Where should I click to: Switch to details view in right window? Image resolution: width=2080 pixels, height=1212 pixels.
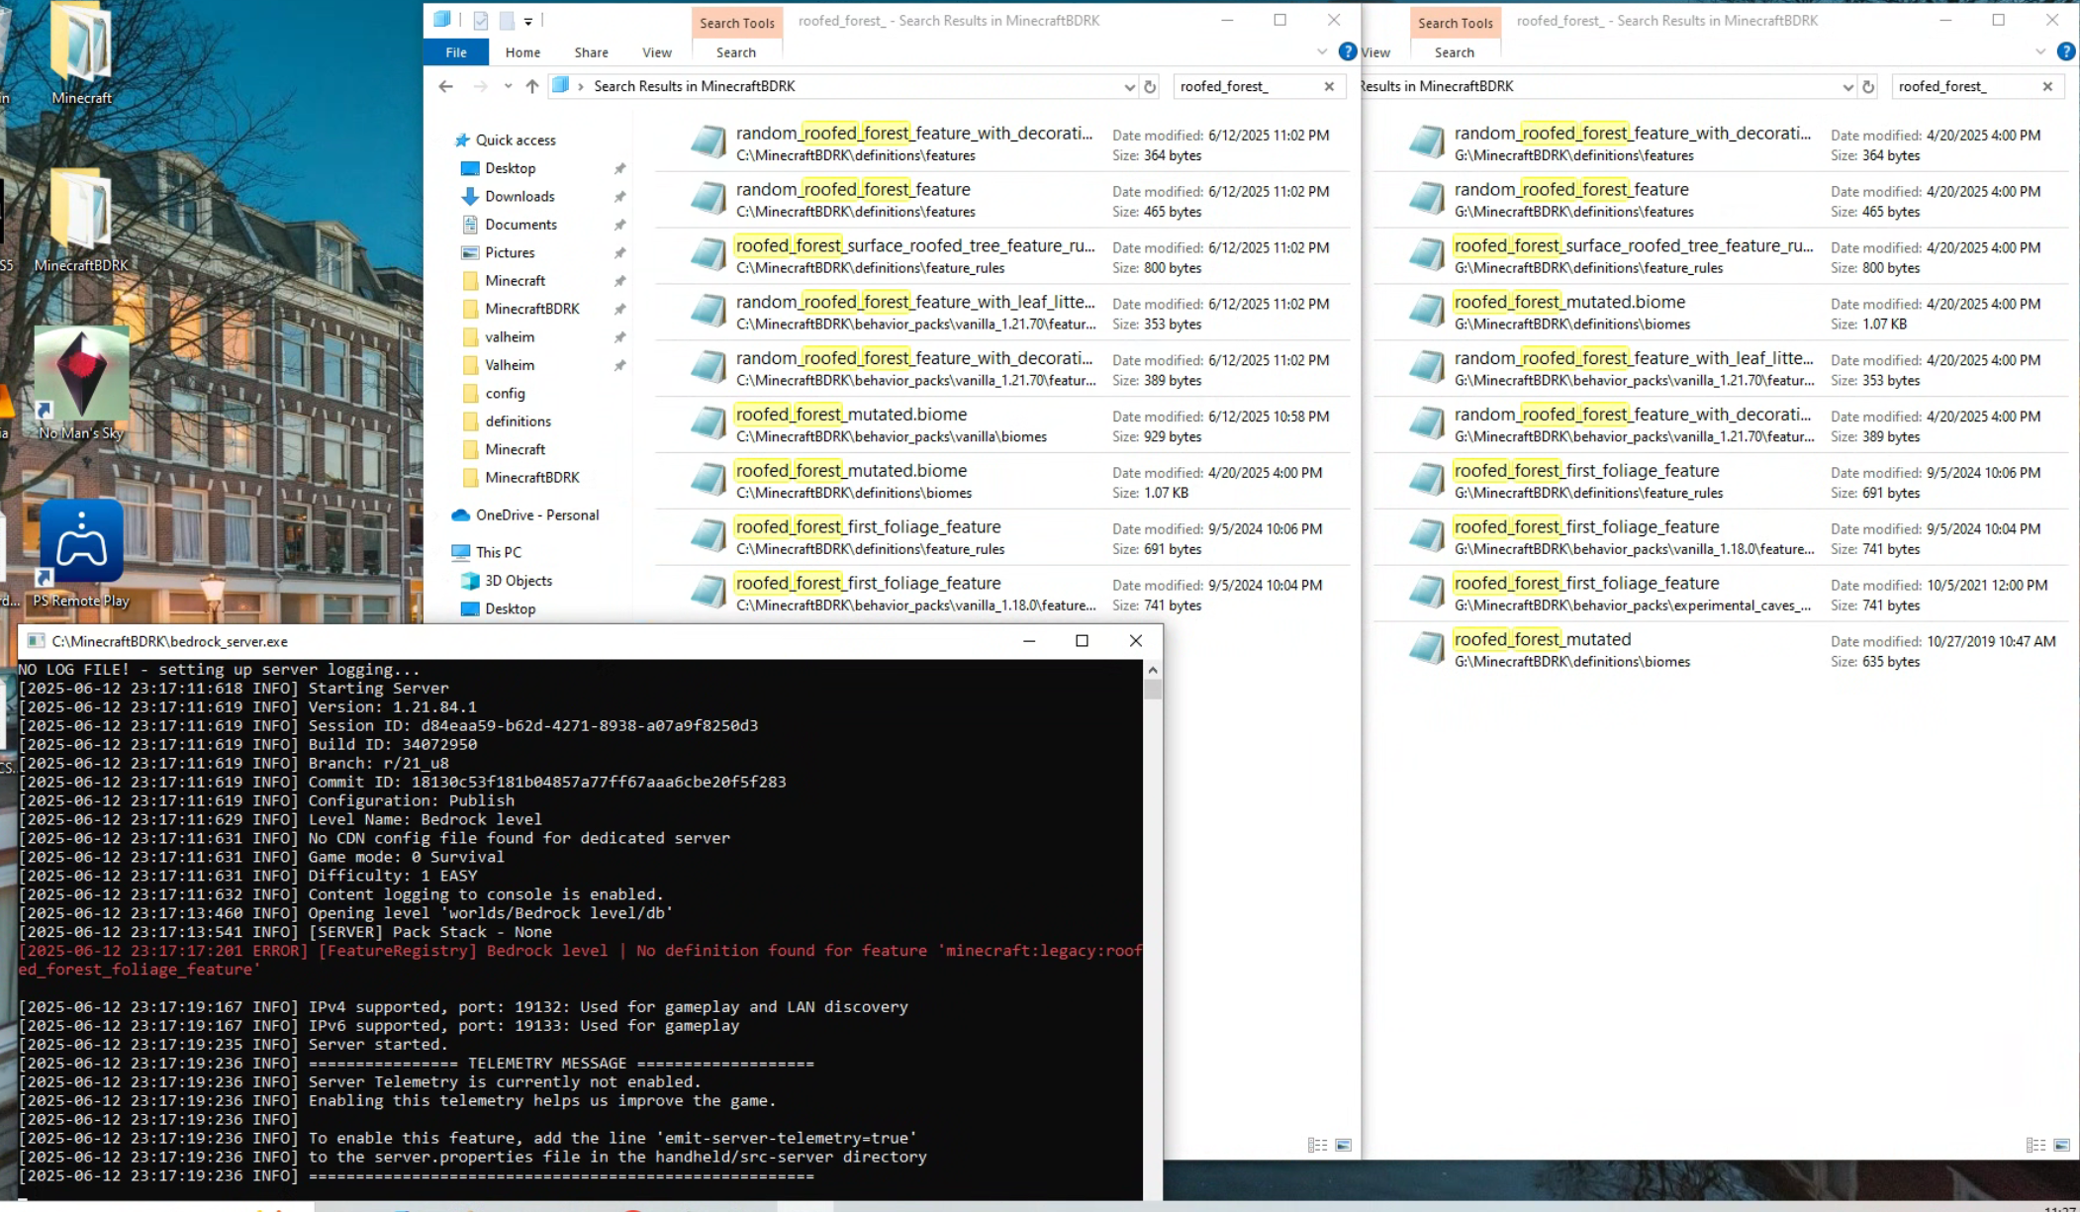point(2035,1145)
